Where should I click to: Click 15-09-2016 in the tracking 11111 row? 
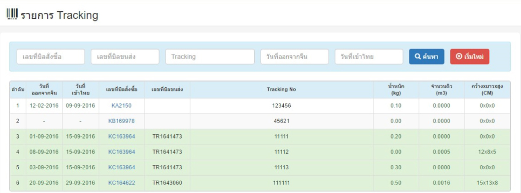pyautogui.click(x=80, y=136)
